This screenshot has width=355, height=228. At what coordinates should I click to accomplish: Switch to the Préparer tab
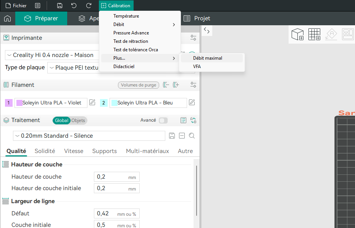tap(41, 18)
